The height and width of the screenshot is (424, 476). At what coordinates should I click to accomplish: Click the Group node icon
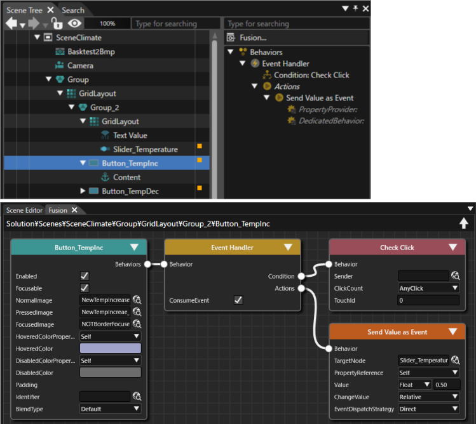(60, 79)
